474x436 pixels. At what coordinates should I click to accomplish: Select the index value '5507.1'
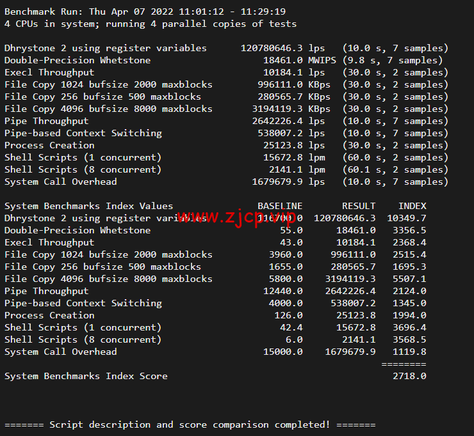click(x=409, y=279)
